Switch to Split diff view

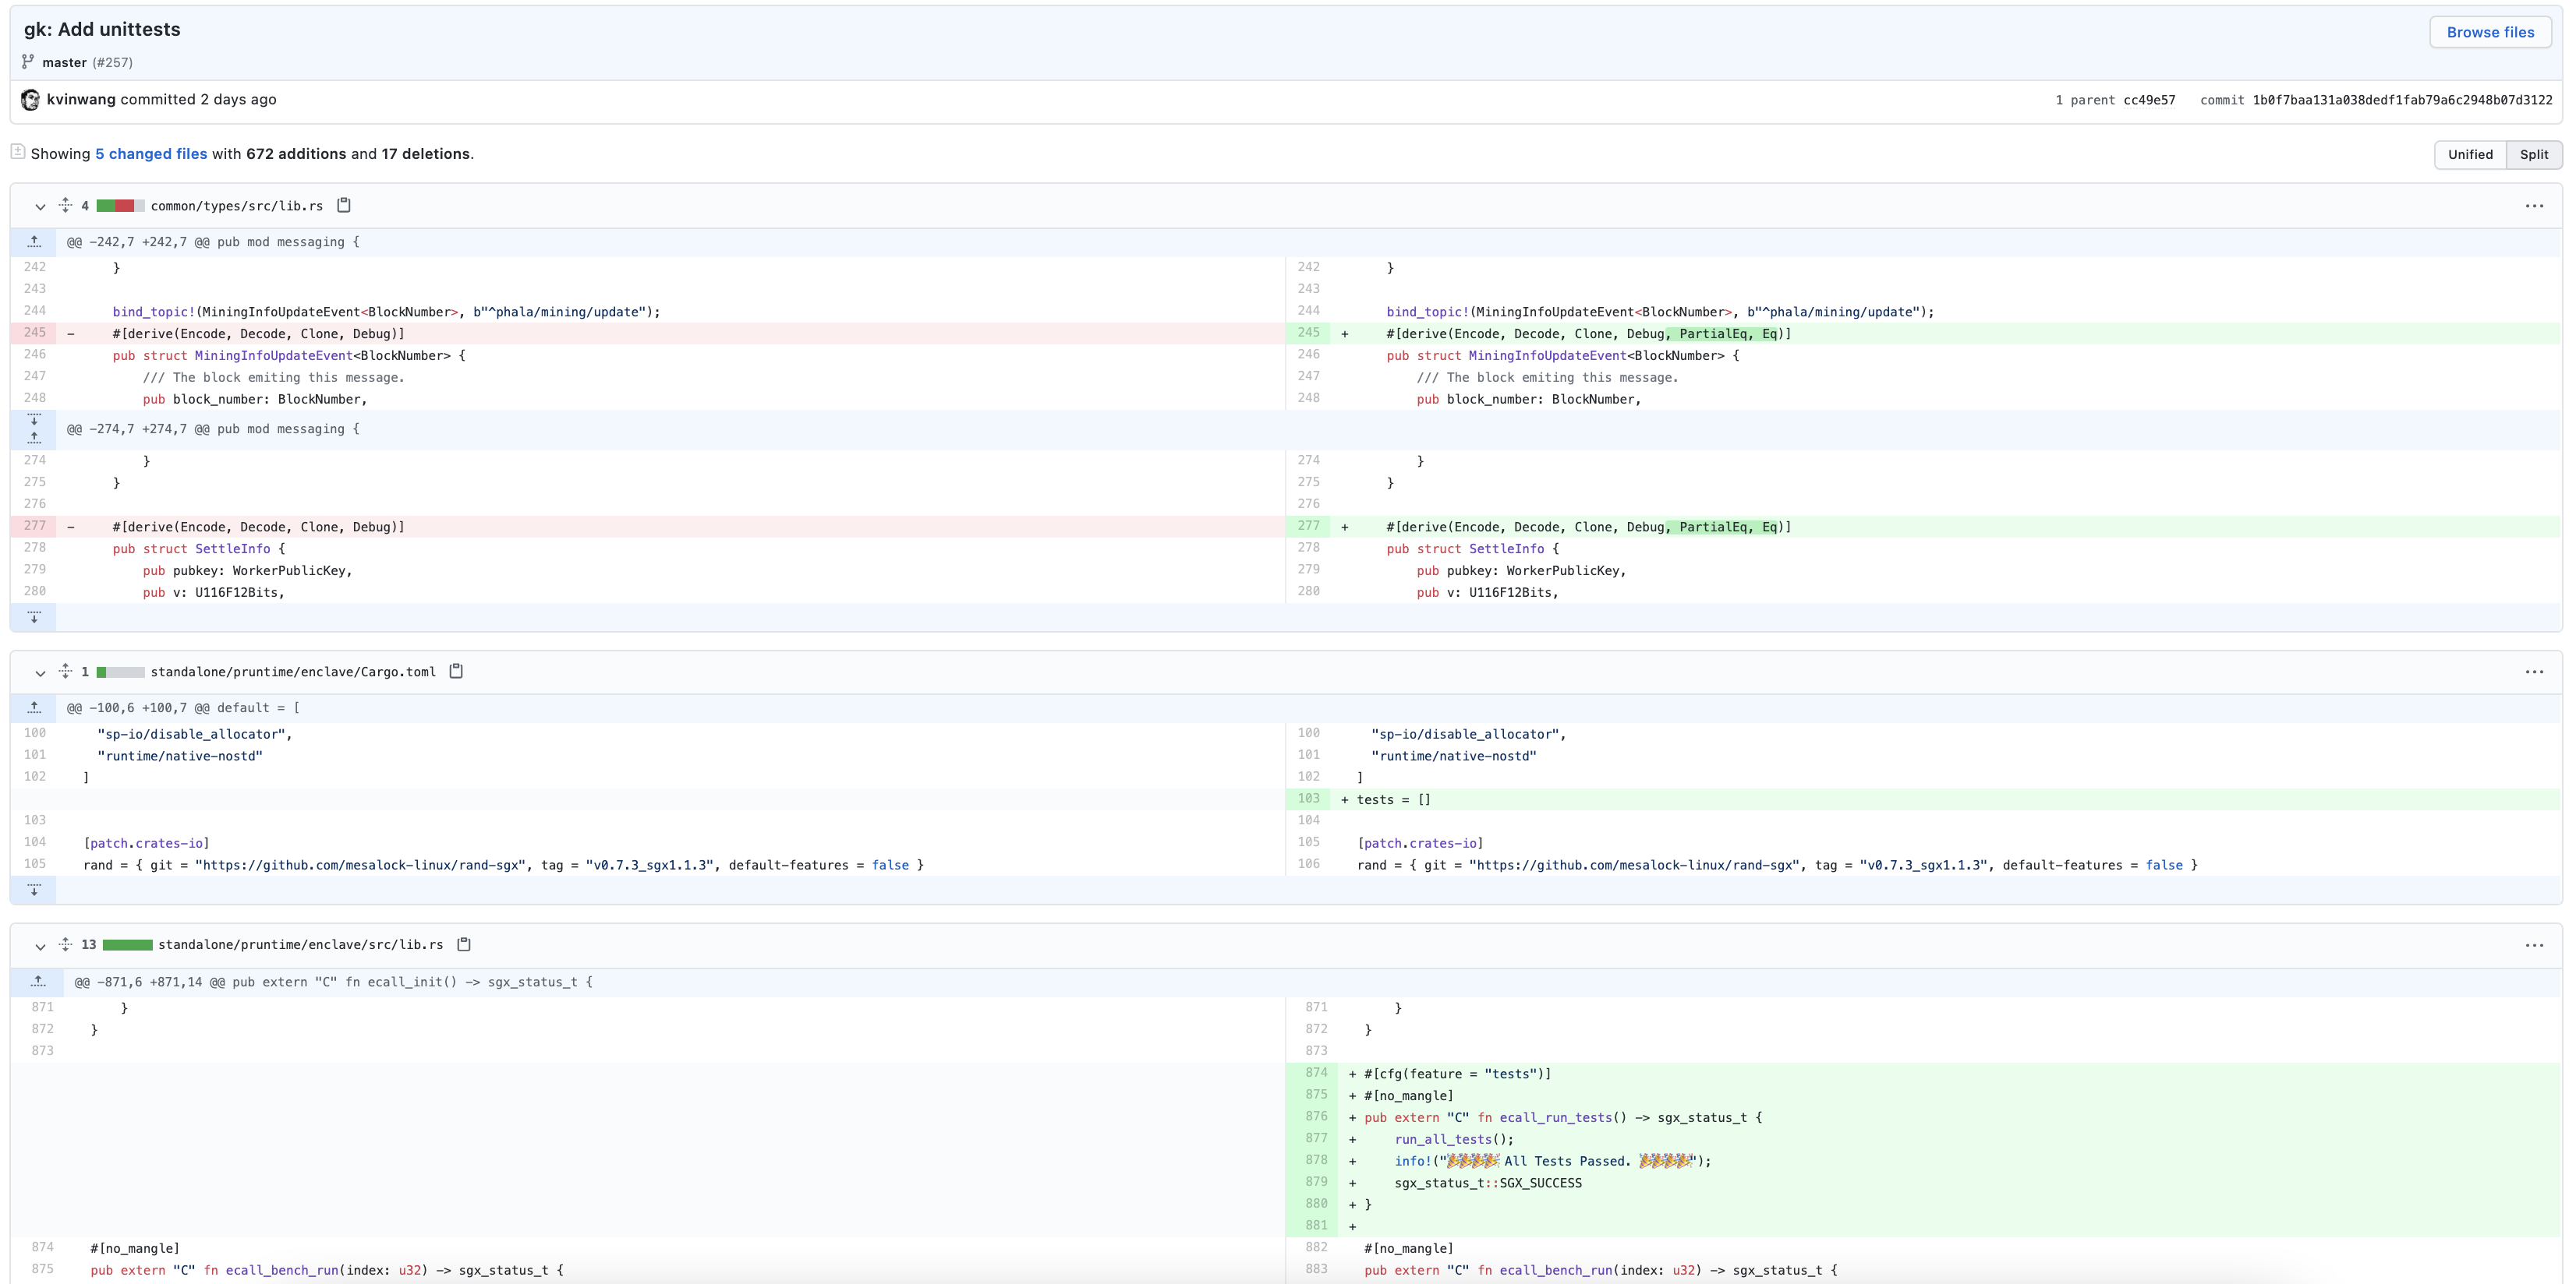point(2533,154)
